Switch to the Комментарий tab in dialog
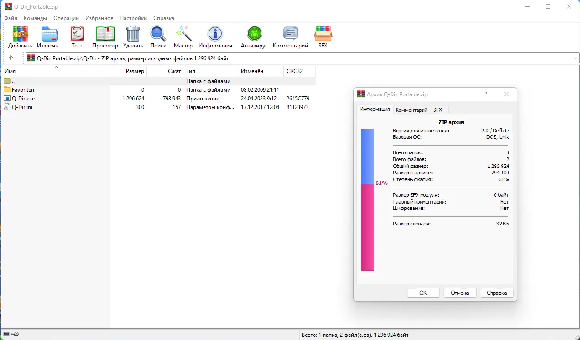The image size is (580, 340). [411, 110]
